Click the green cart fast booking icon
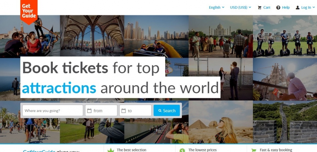The height and width of the screenshot is (152, 317). click(254, 150)
